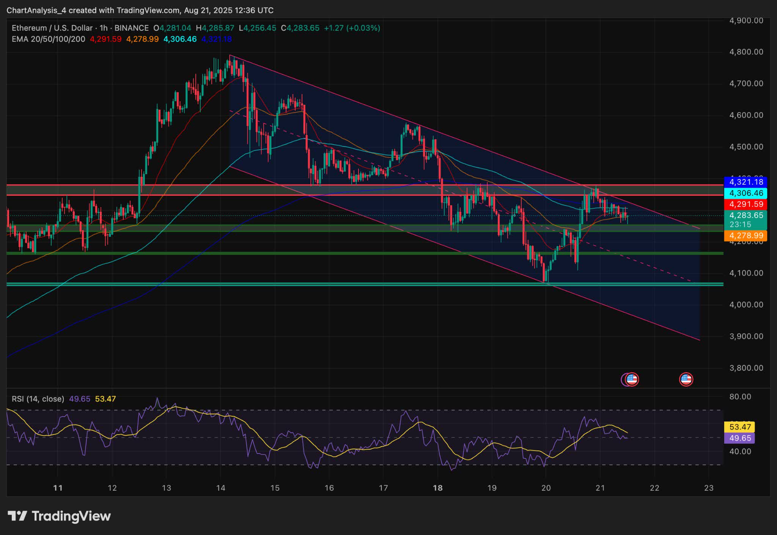This screenshot has width=777, height=535.
Task: Select the blue 4,321.18 EMA price label
Action: (x=746, y=182)
